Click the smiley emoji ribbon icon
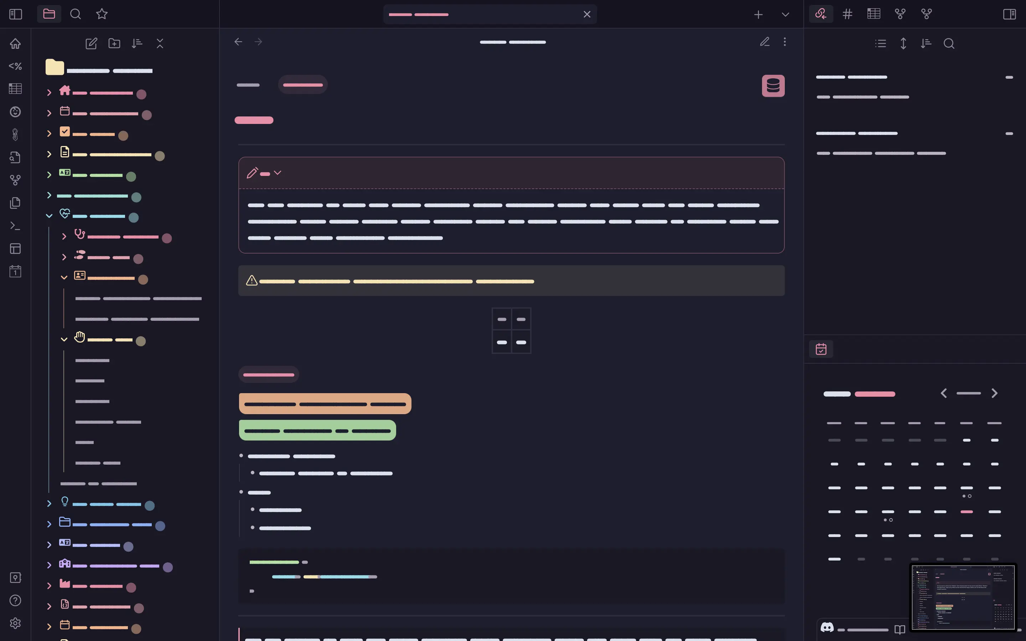This screenshot has width=1026, height=641. tap(15, 112)
